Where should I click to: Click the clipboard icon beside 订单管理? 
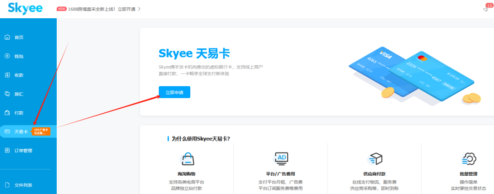7,150
